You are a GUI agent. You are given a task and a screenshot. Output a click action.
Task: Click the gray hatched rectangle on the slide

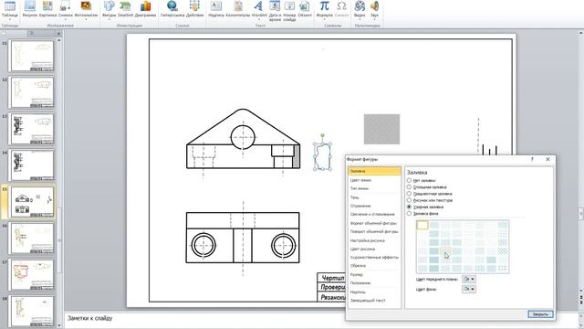point(381,129)
